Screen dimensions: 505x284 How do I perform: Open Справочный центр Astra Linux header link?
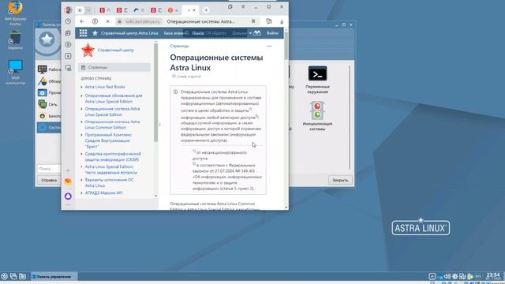pyautogui.click(x=129, y=33)
